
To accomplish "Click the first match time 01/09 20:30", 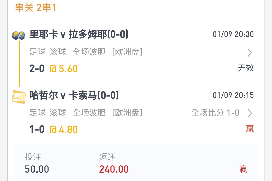I will pyautogui.click(x=233, y=34).
